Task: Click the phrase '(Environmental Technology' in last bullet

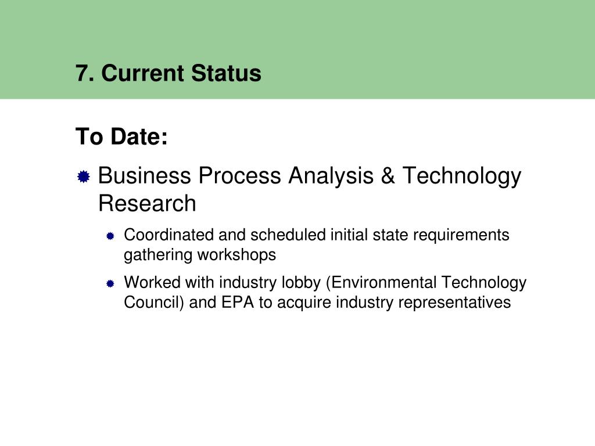Action: (x=426, y=283)
